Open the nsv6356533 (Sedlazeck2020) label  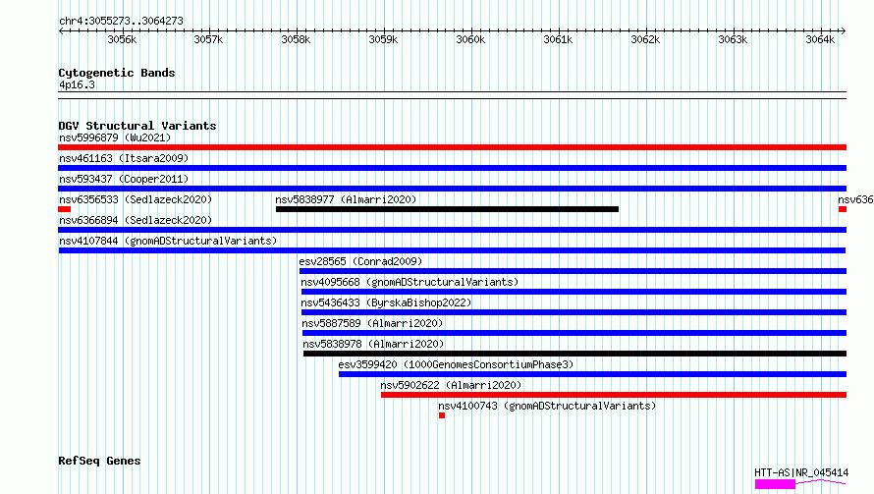(x=136, y=199)
